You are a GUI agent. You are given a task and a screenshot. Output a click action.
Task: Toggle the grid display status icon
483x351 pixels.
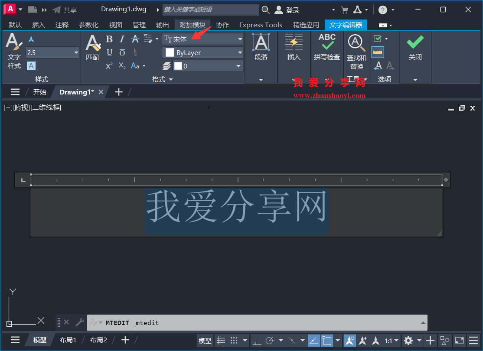[x=221, y=341]
